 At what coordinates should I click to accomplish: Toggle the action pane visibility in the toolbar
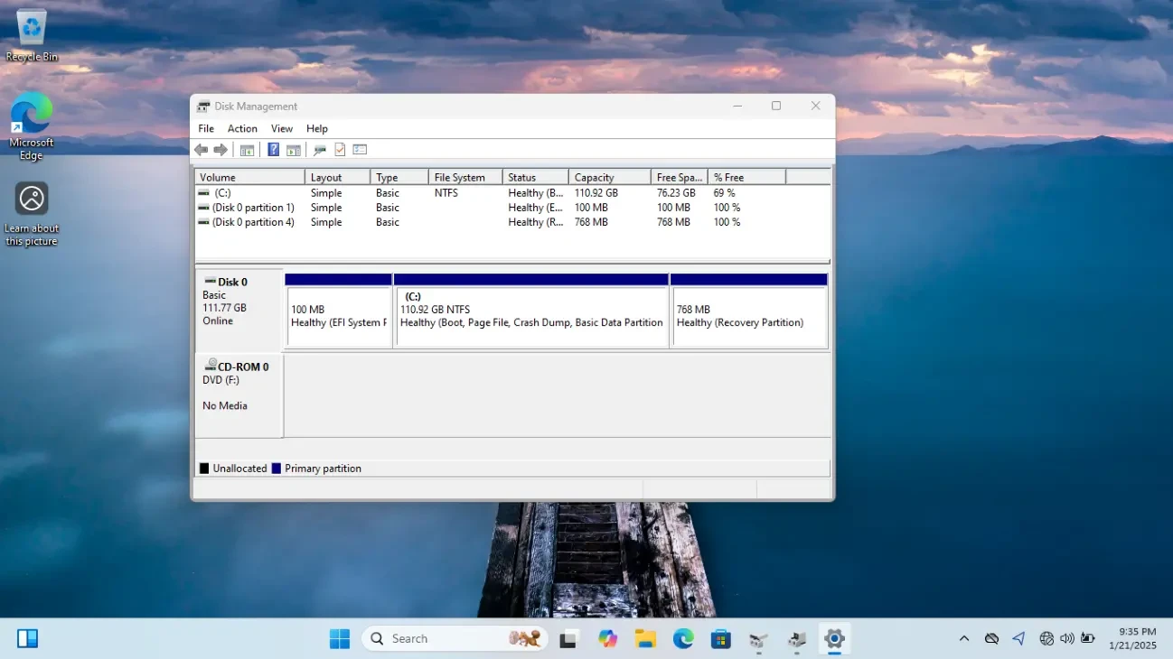tap(293, 149)
